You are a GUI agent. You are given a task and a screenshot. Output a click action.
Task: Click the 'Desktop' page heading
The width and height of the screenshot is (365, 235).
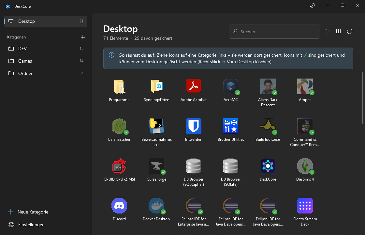[121, 29]
